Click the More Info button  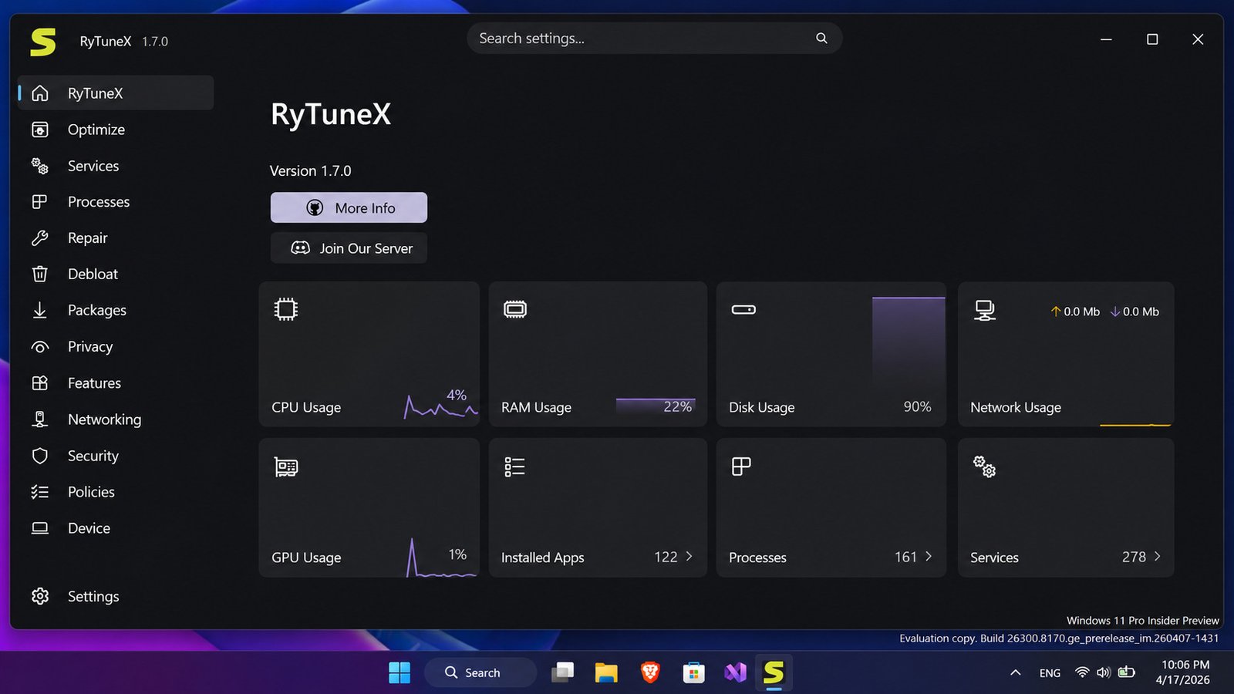click(349, 207)
